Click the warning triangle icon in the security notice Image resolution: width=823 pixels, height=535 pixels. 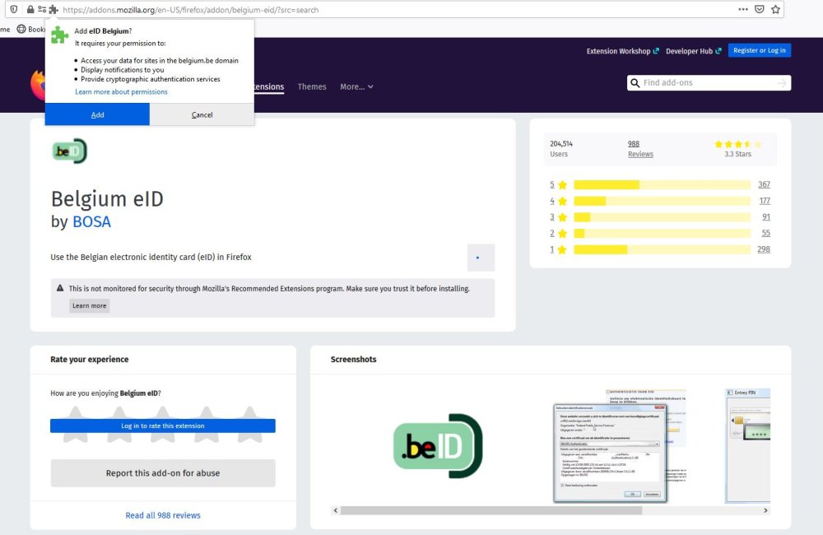pos(60,288)
